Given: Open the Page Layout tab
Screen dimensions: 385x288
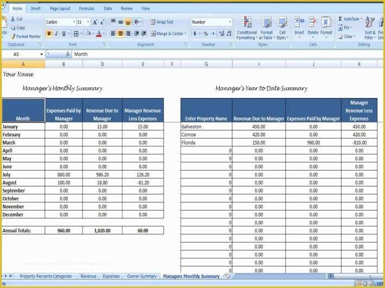Looking at the screenshot, I should coord(60,8).
